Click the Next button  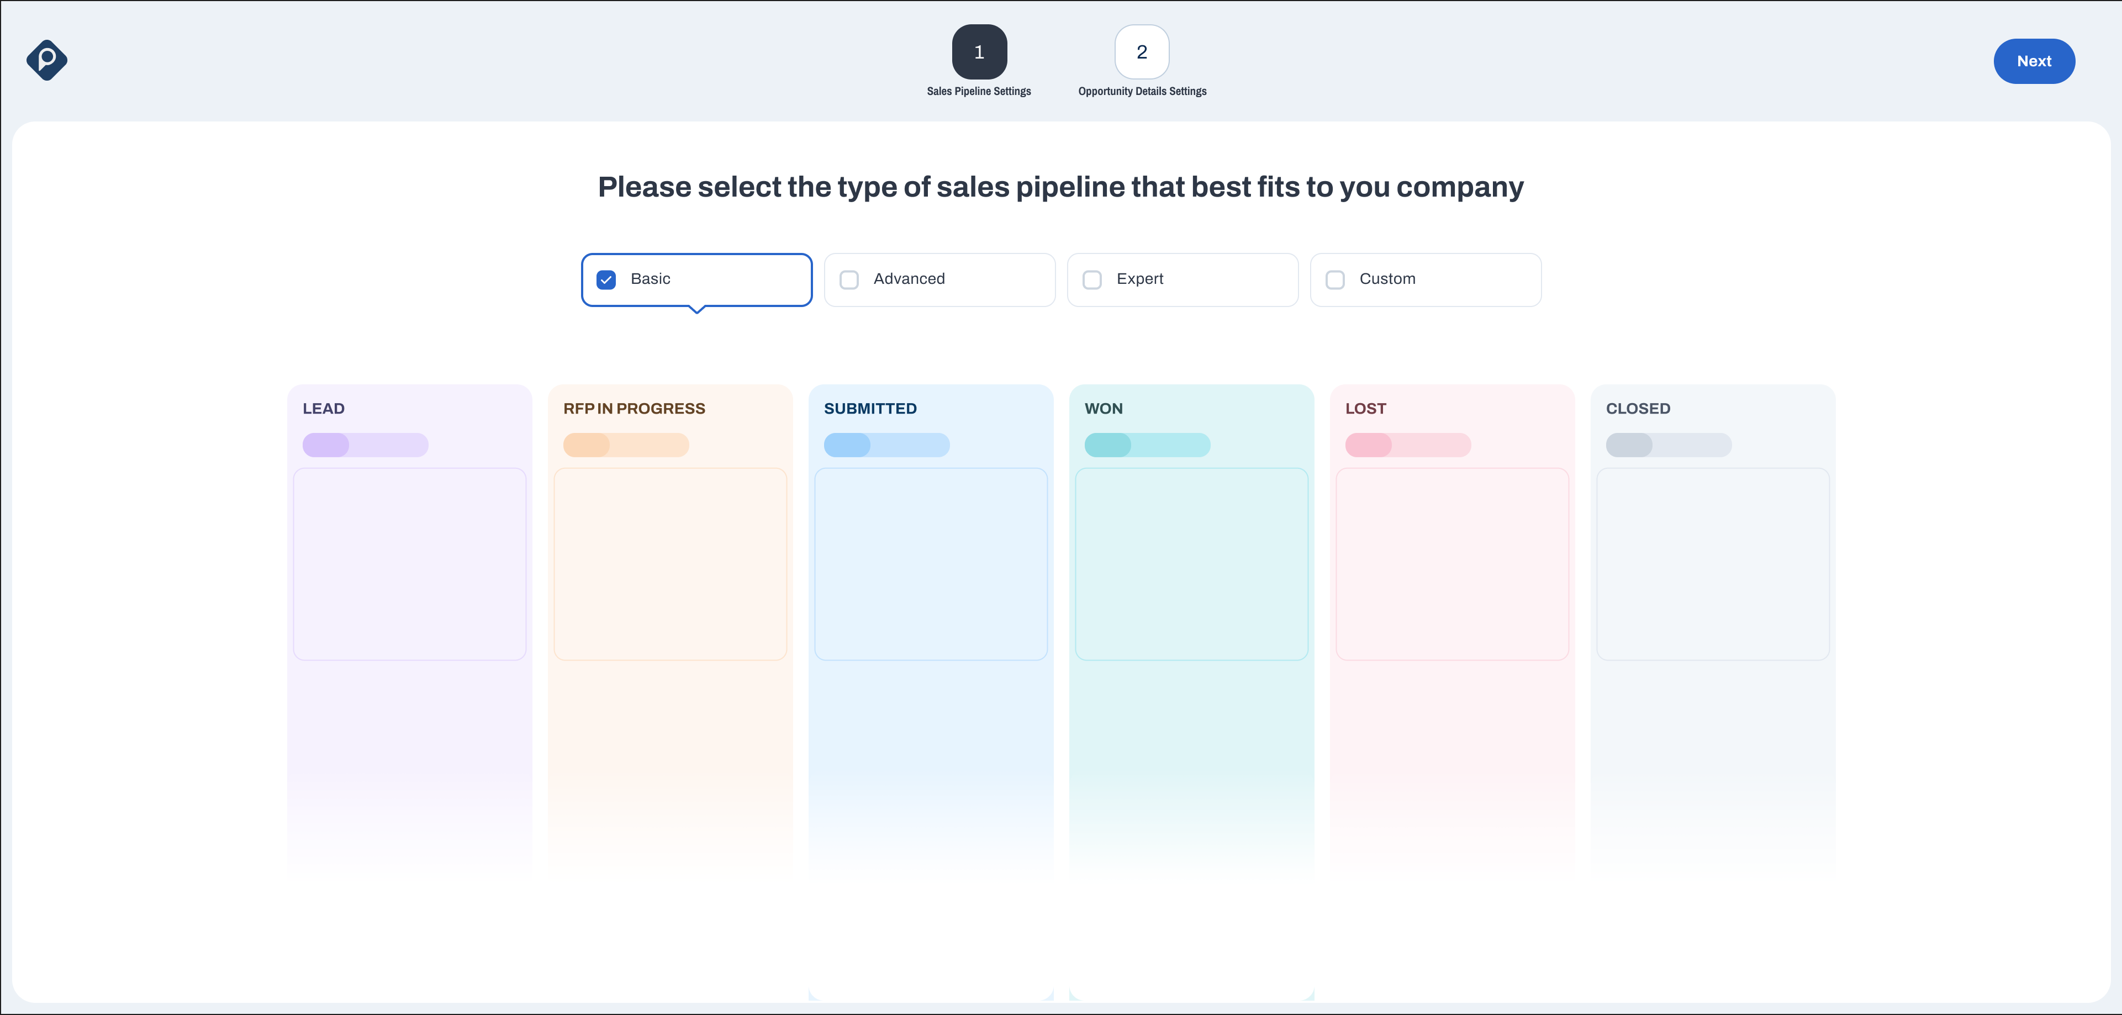2034,61
